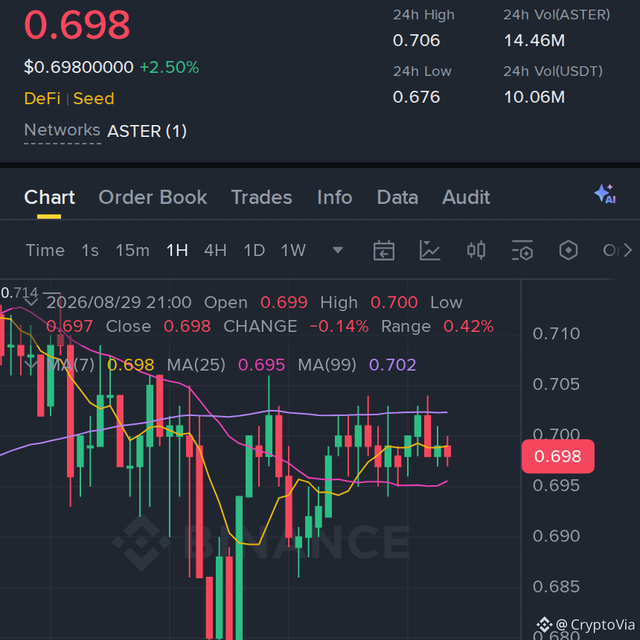This screenshot has width=640, height=640.
Task: Click the MA(99) 0.702 indicator value
Action: click(x=393, y=364)
